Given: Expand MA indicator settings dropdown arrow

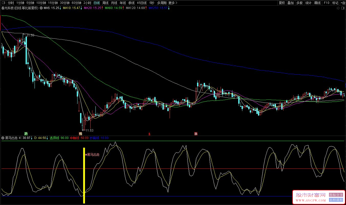Looking at the screenshot, I should tap(41, 8).
